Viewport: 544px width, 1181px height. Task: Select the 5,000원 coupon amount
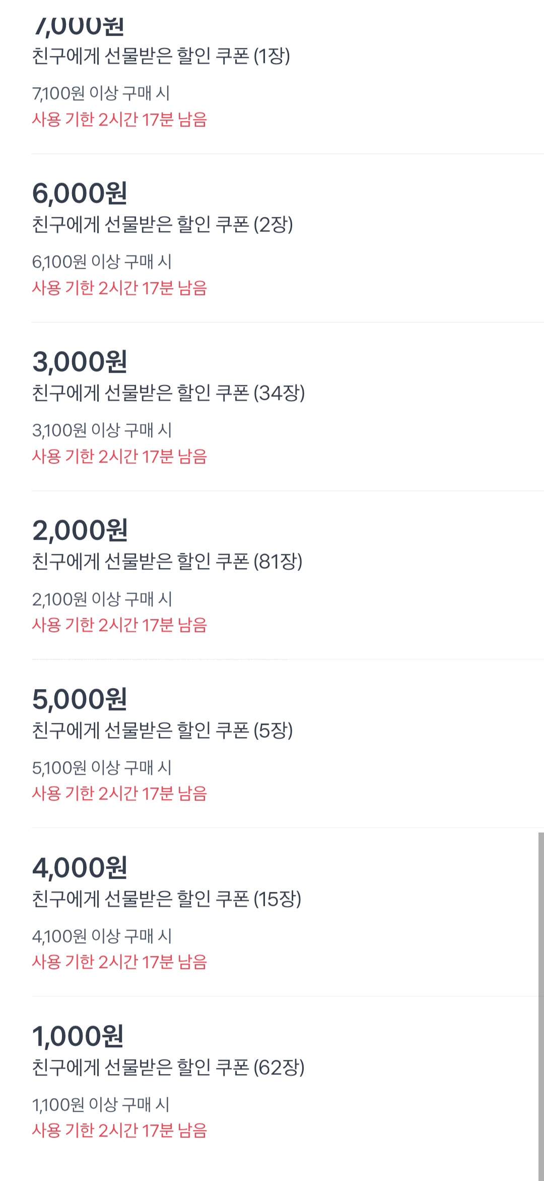point(80,699)
